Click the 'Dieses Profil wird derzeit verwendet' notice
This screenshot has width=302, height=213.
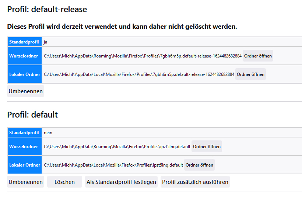122,27
